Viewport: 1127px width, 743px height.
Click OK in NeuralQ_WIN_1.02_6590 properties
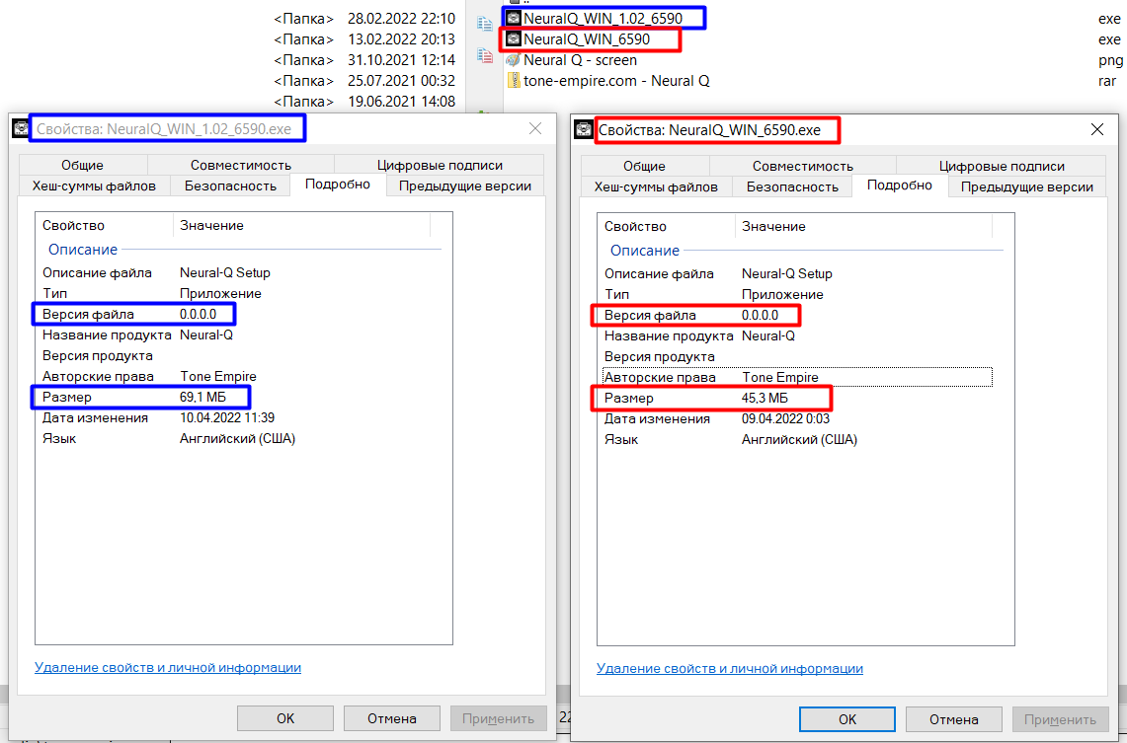285,718
